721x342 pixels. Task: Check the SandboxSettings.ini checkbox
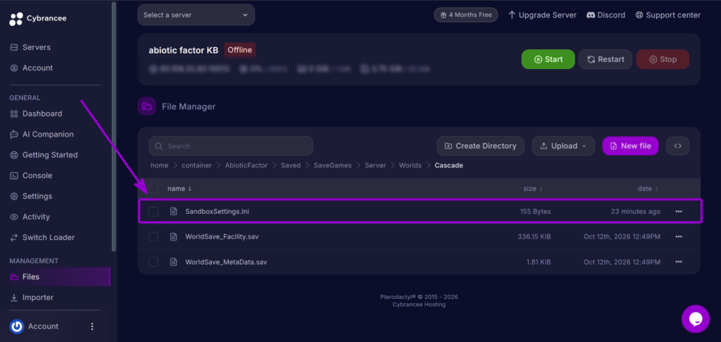pyautogui.click(x=153, y=211)
